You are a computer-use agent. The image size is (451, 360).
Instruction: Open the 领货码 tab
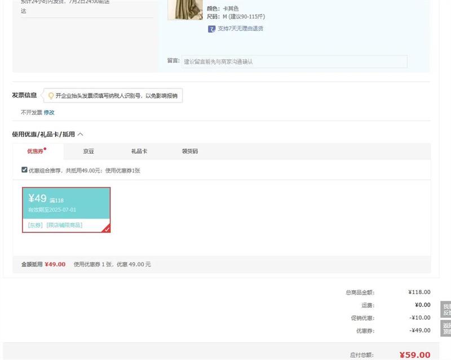coord(189,151)
